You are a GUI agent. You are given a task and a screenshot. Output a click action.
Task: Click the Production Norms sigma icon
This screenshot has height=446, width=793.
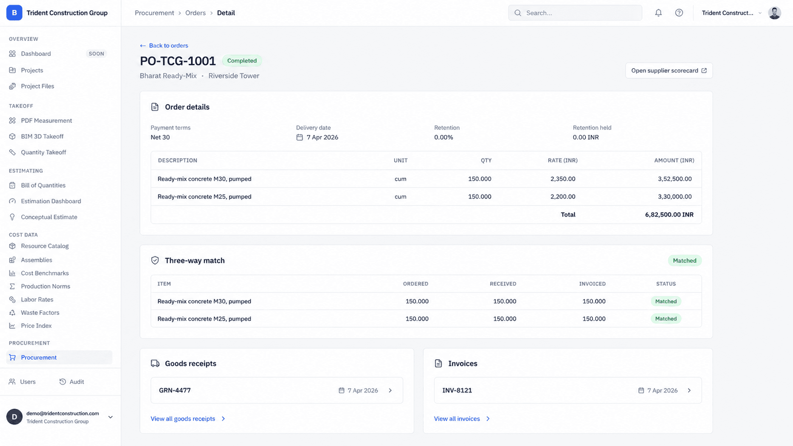[x=12, y=286]
